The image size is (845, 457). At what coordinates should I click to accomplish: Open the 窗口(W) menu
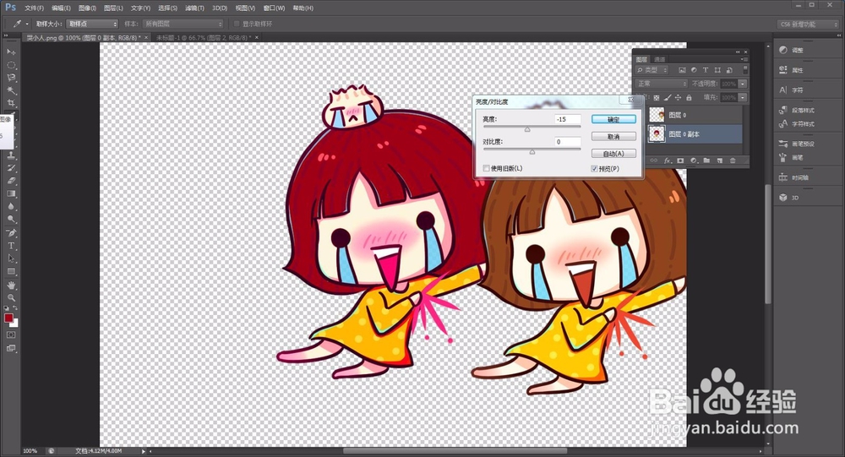pyautogui.click(x=274, y=8)
